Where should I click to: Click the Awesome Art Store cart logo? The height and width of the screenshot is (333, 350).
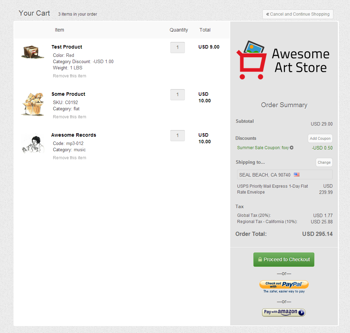(x=252, y=60)
